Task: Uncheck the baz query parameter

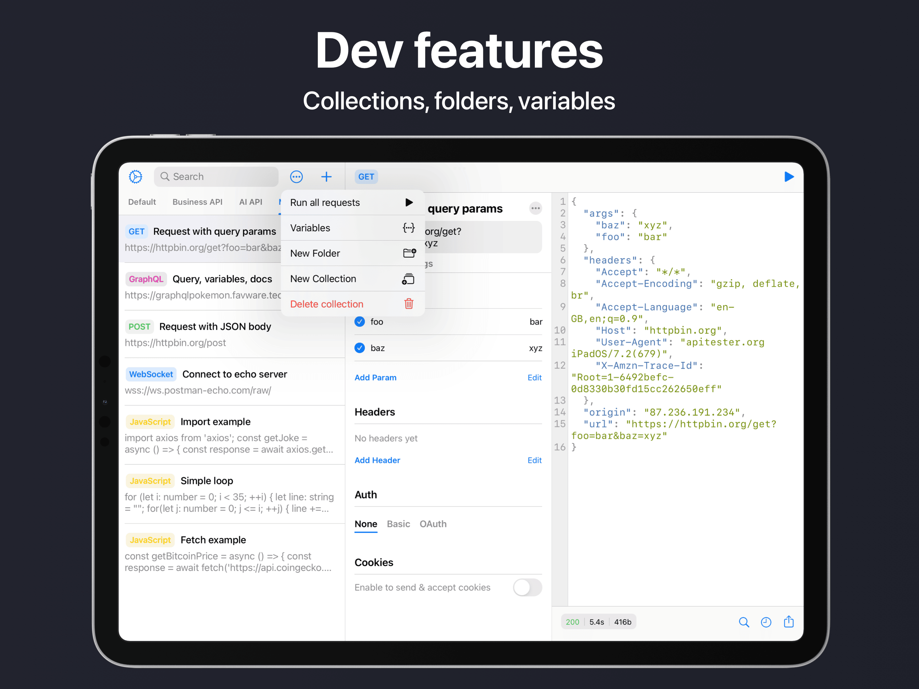Action: (x=359, y=348)
